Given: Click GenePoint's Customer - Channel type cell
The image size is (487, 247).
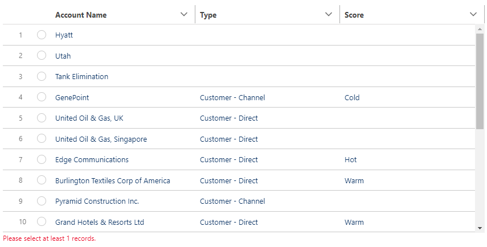Looking at the screenshot, I should click(232, 97).
